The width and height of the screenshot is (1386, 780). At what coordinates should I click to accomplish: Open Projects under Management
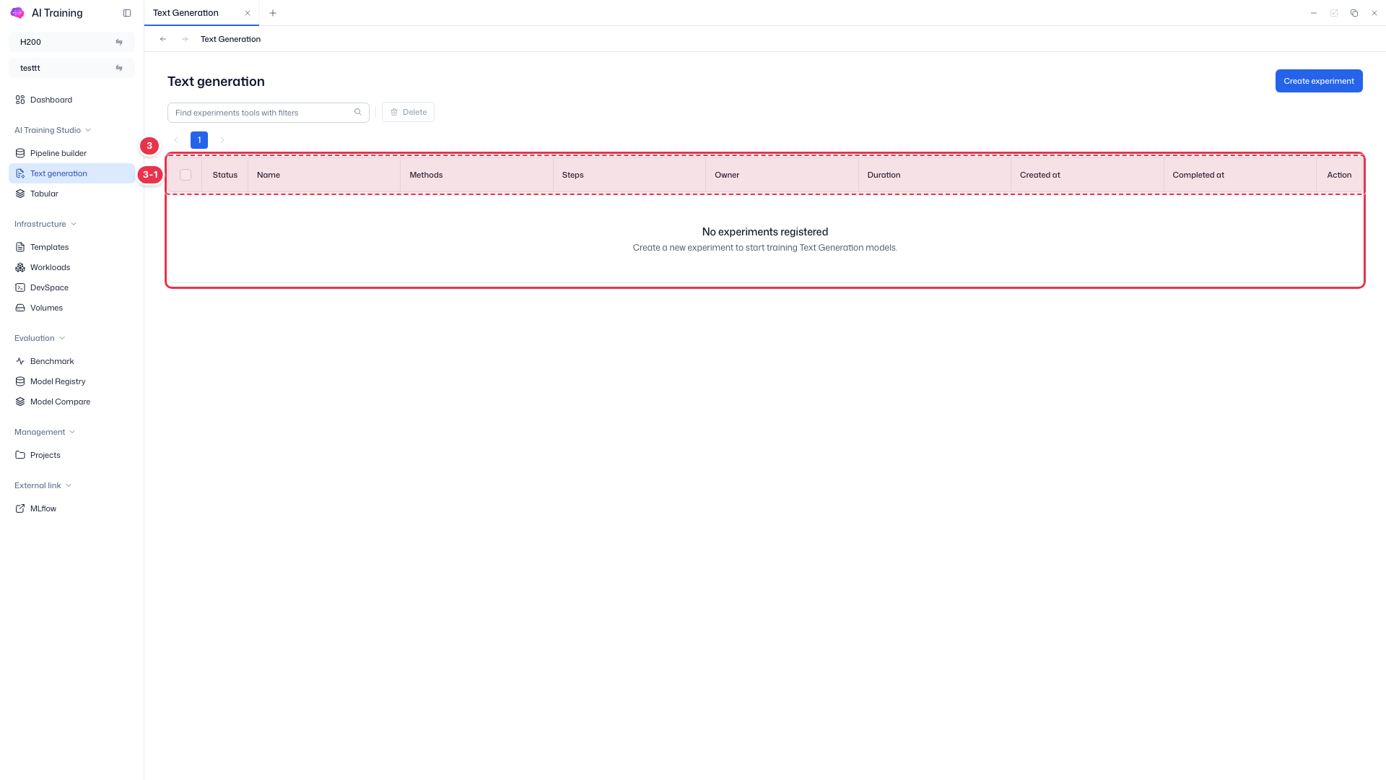click(71, 455)
